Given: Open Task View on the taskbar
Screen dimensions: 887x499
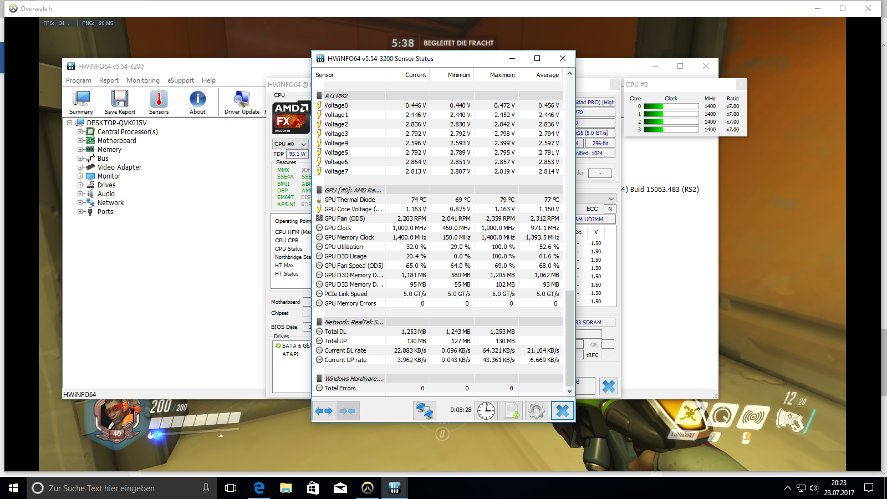Looking at the screenshot, I should click(231, 488).
